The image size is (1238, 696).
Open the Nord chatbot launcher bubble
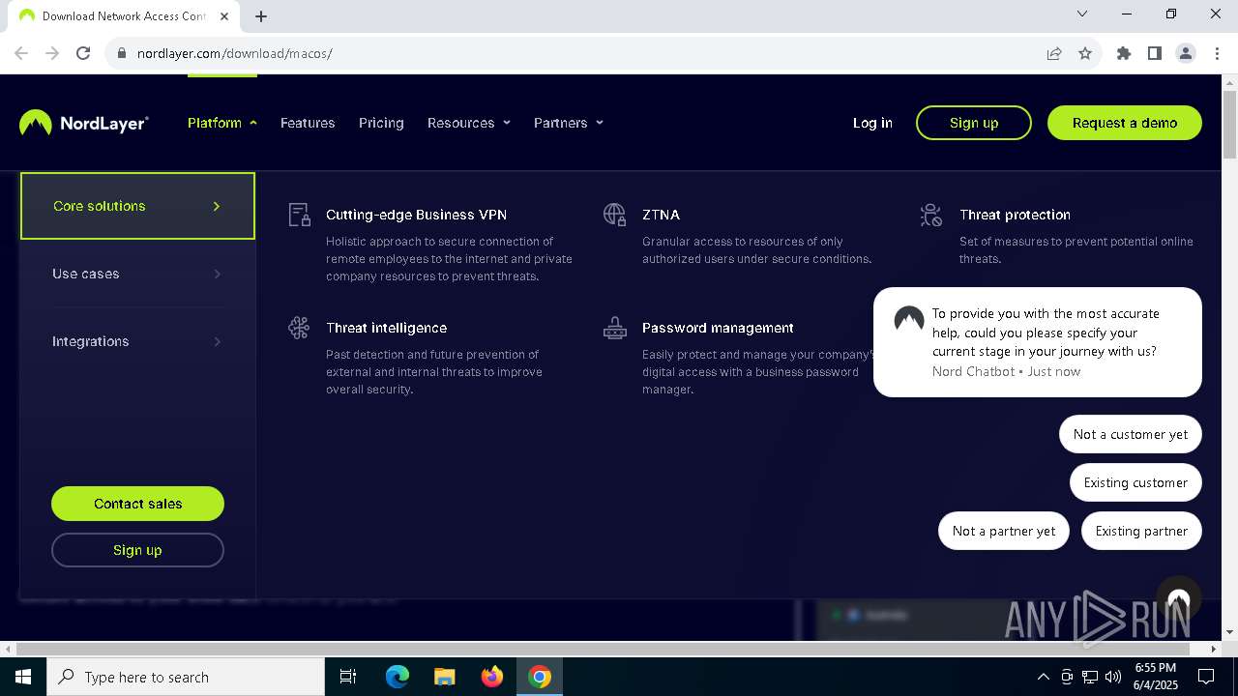tap(1178, 599)
